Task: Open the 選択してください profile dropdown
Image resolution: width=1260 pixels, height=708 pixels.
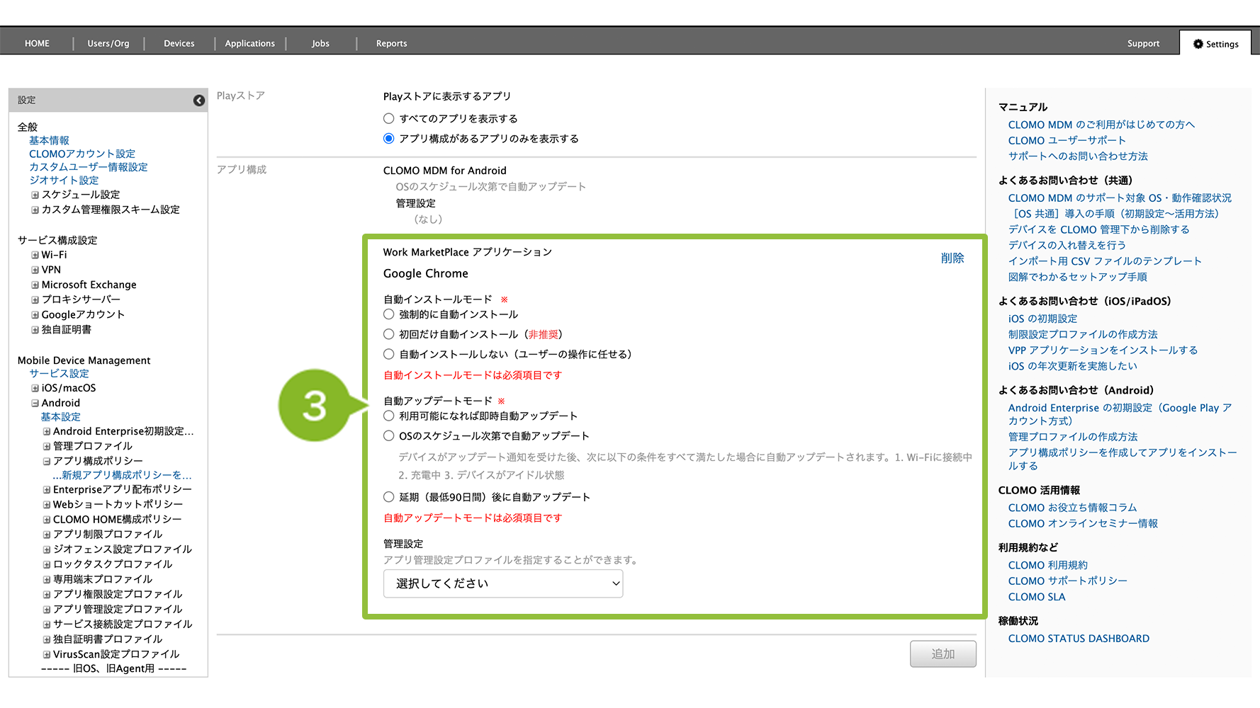Action: pos(502,583)
